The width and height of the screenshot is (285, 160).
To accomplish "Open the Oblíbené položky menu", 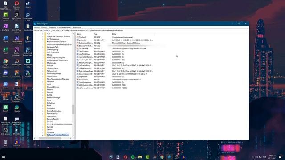I will pyautogui.click(x=64, y=28).
